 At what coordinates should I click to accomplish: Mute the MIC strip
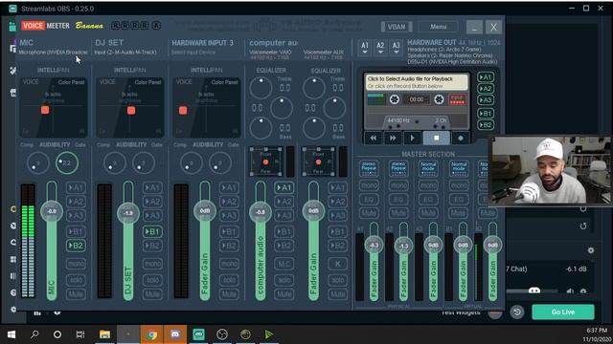pos(76,294)
